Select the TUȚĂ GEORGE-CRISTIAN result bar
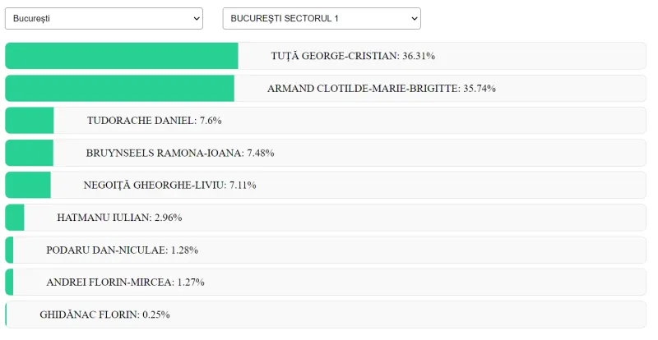 (326, 56)
